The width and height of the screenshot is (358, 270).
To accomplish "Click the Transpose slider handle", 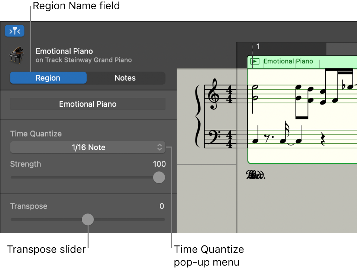I will pyautogui.click(x=88, y=219).
